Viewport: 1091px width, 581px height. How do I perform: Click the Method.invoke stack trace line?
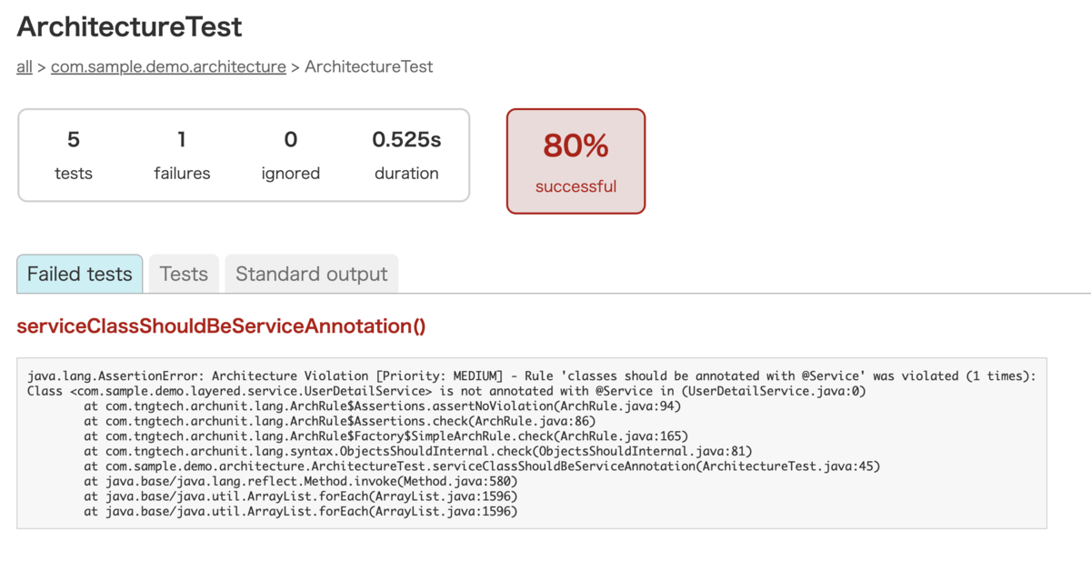pyautogui.click(x=301, y=481)
